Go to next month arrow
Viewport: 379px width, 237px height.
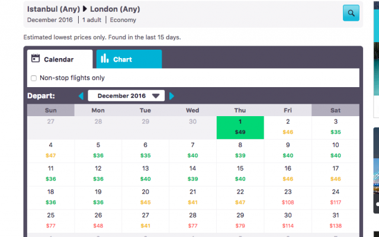[172, 96]
